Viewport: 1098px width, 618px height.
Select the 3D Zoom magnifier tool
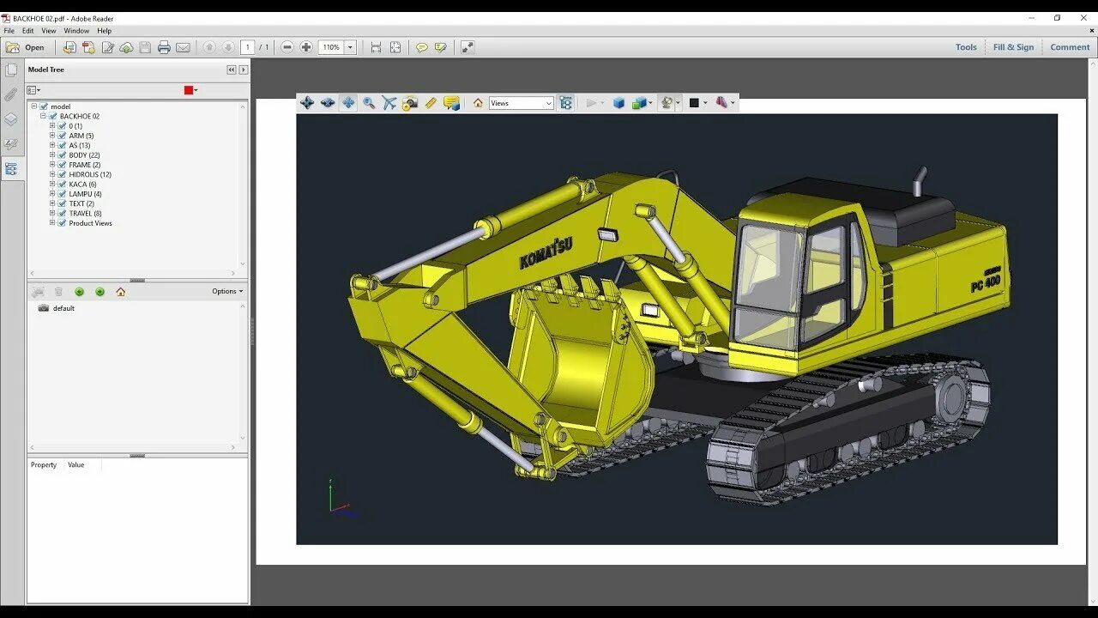369,103
